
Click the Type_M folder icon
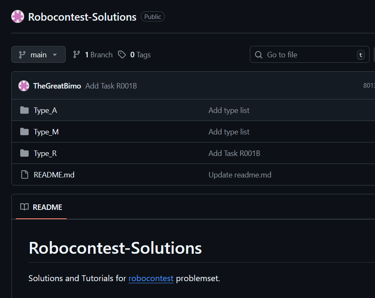(x=24, y=132)
